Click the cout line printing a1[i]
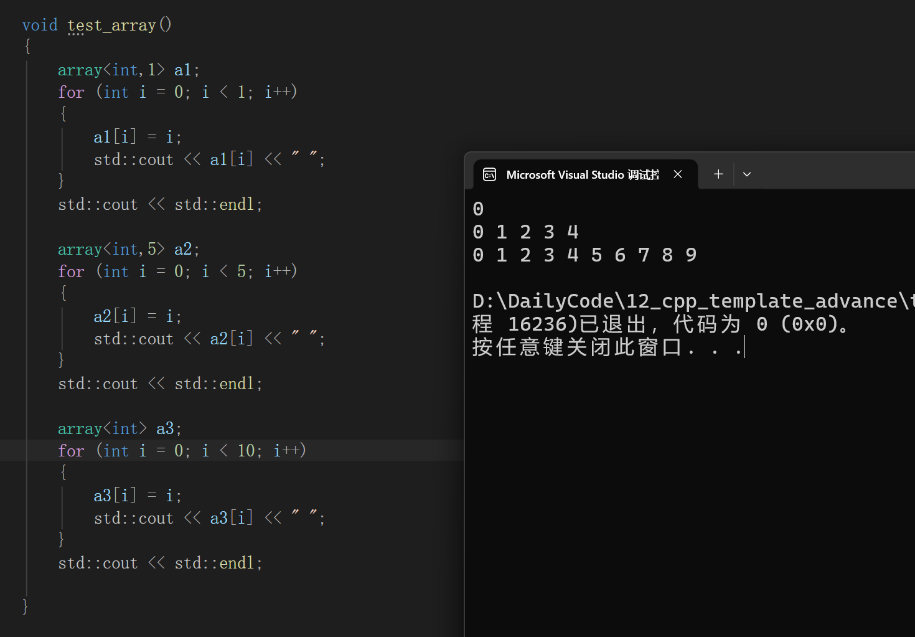The image size is (915, 637). [x=209, y=159]
